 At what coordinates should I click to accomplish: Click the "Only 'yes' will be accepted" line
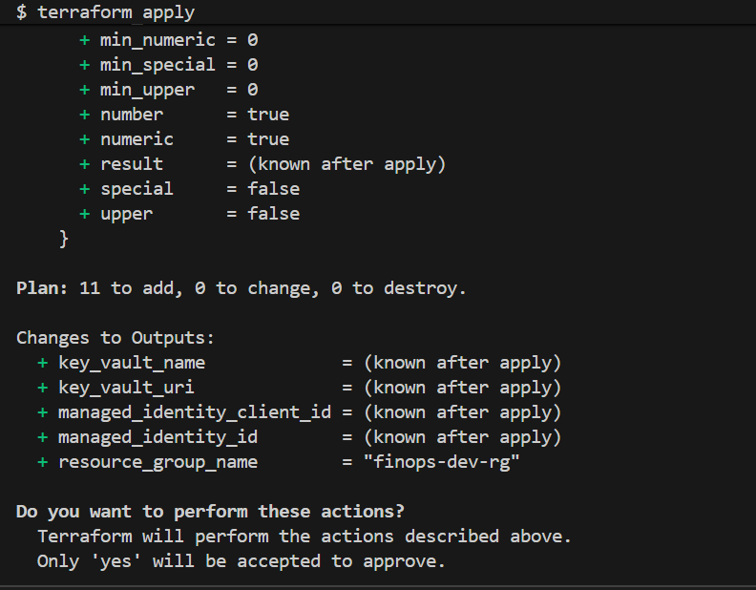(x=241, y=561)
